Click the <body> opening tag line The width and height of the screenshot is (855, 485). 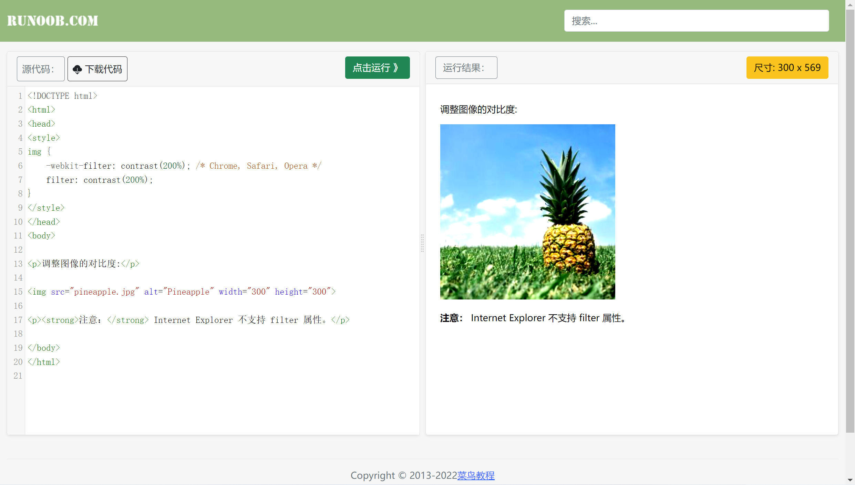coord(41,235)
